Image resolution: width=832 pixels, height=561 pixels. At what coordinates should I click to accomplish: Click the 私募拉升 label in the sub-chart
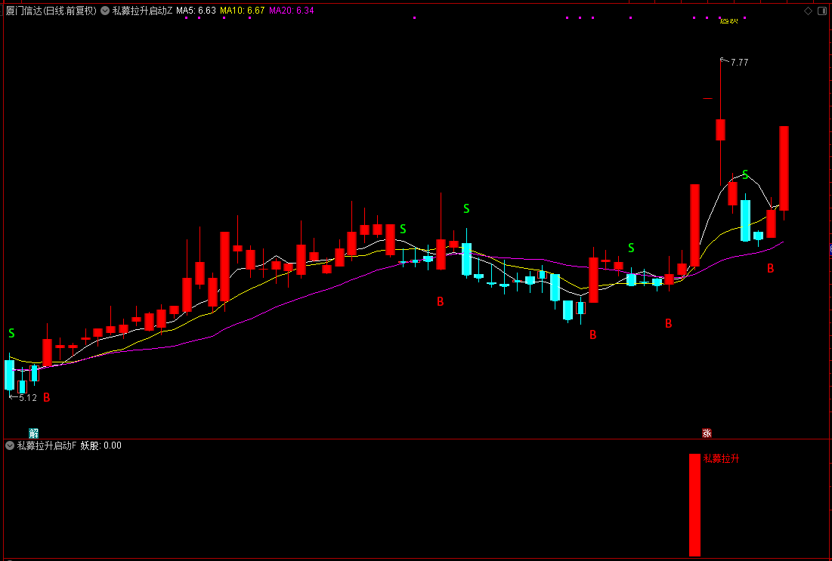(x=722, y=458)
